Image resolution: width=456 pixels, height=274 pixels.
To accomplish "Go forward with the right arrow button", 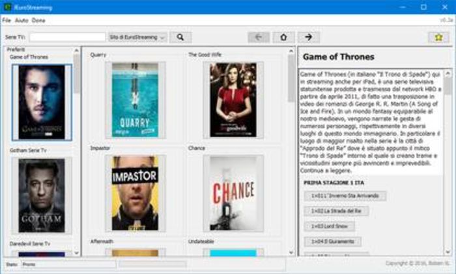I will click(309, 37).
